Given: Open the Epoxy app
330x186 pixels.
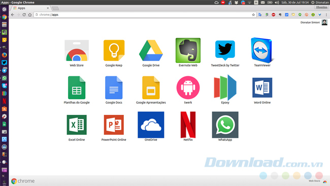Looking at the screenshot, I should (x=225, y=87).
